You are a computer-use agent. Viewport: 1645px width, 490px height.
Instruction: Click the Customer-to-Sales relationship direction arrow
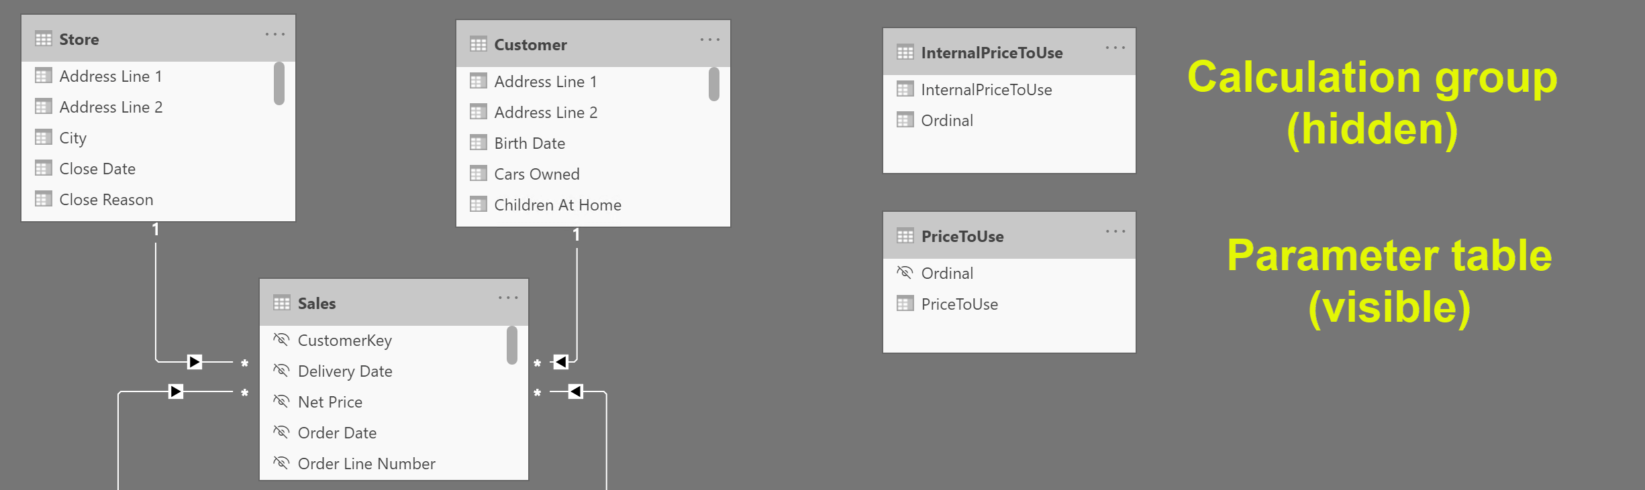561,362
